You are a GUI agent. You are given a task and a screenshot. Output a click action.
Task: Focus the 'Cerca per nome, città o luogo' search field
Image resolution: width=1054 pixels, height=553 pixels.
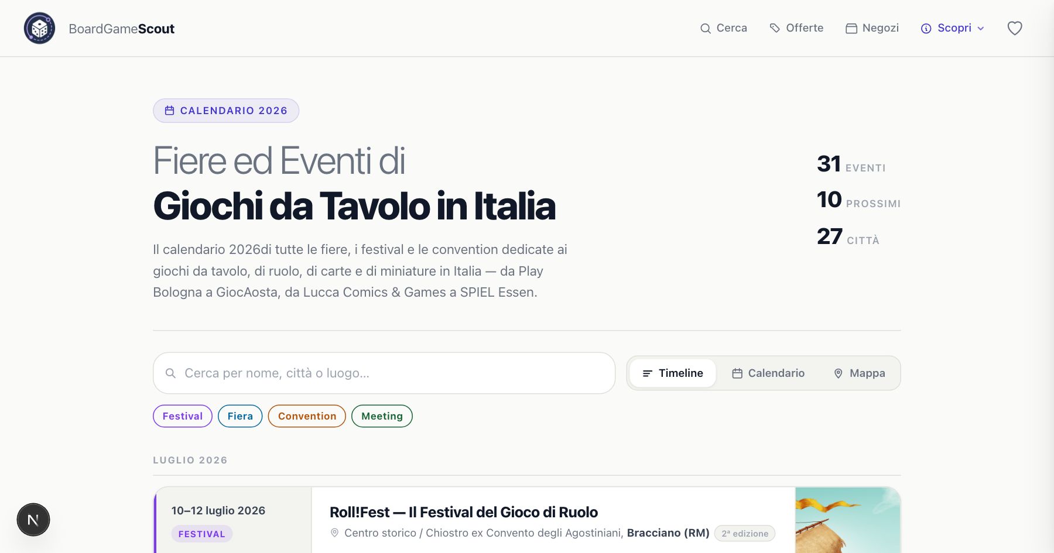click(x=384, y=373)
